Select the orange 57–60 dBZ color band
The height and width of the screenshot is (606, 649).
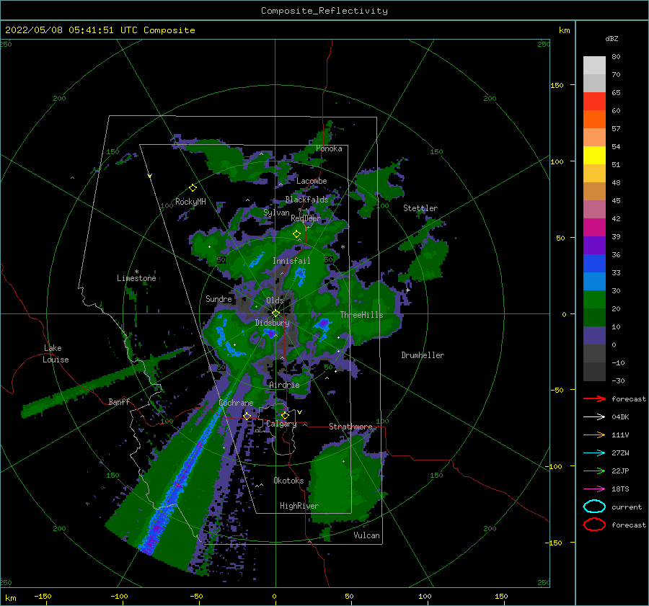click(594, 120)
